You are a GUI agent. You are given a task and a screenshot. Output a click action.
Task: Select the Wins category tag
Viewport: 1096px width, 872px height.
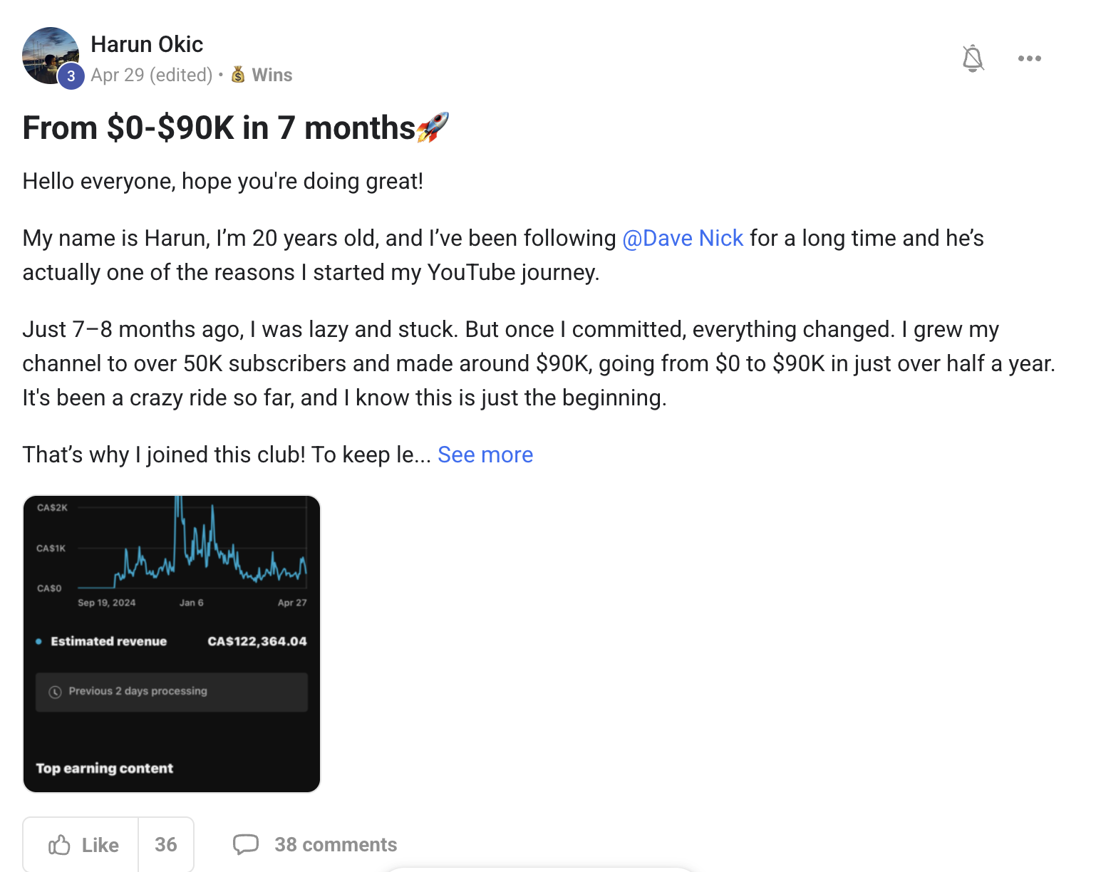262,75
